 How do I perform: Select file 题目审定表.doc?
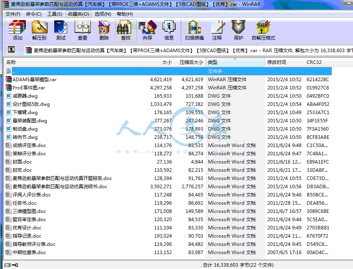29,219
